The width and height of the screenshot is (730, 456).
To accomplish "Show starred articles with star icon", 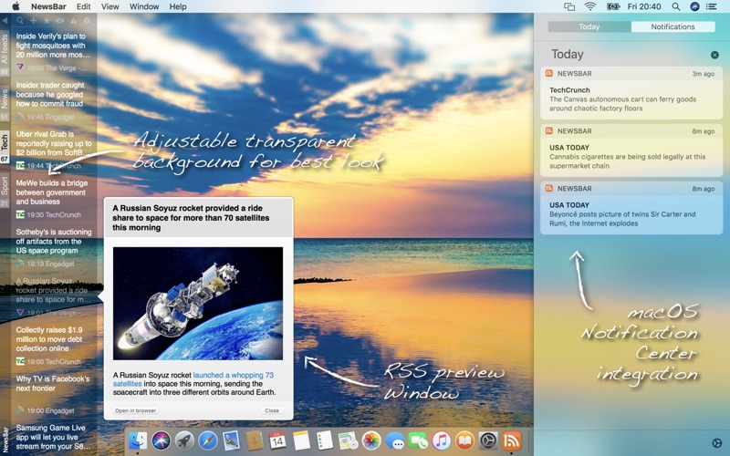I will point(47,20).
